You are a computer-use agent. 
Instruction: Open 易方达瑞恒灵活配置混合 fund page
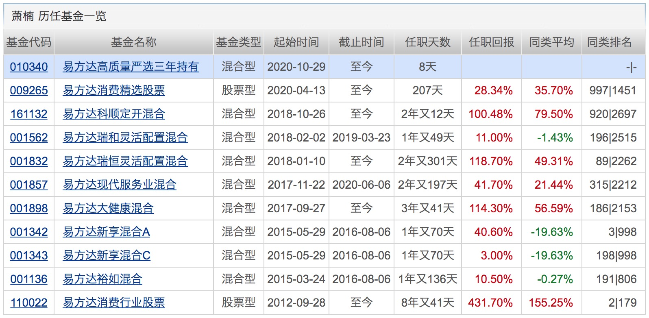click(x=125, y=161)
